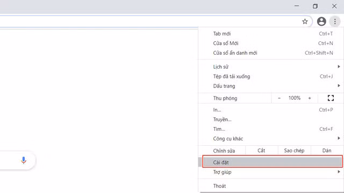Click the "100%" zoom value
344x193 pixels.
(x=294, y=98)
